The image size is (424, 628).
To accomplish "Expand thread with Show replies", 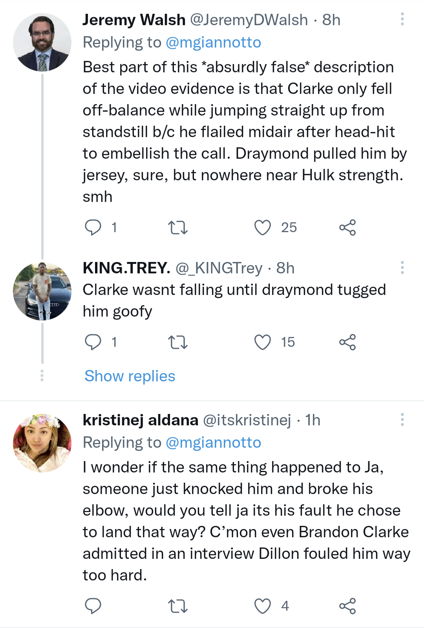I will (x=130, y=376).
